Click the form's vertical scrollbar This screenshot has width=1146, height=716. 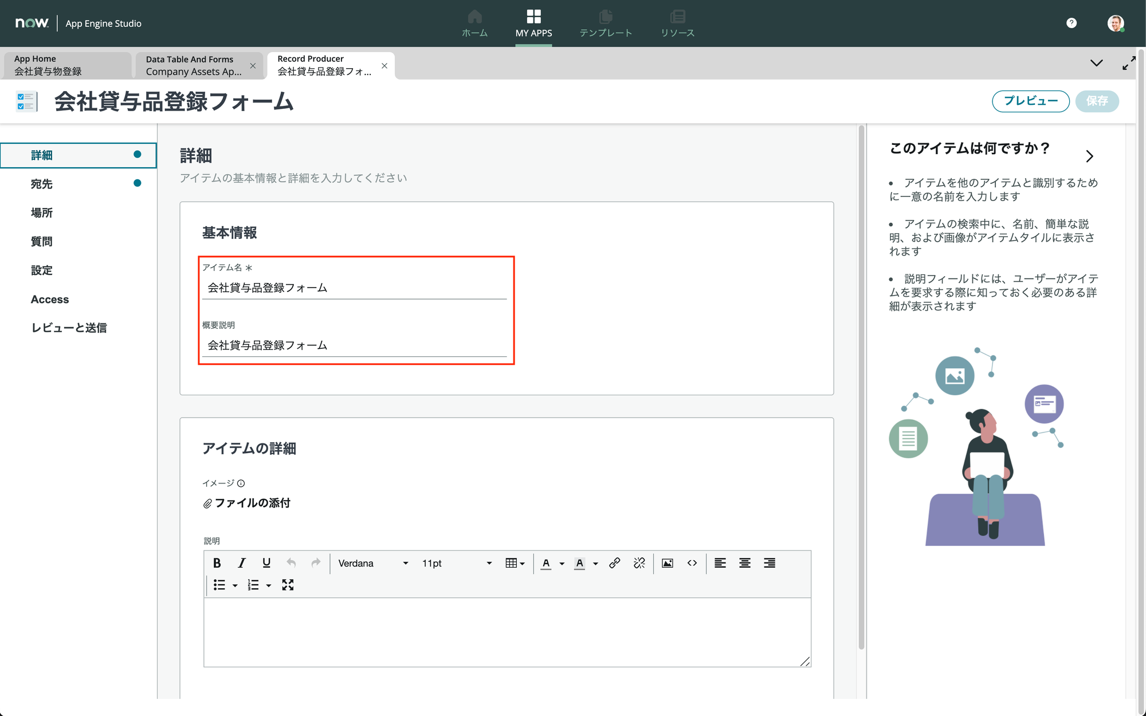861,387
